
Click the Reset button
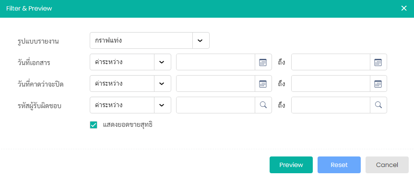click(x=339, y=165)
